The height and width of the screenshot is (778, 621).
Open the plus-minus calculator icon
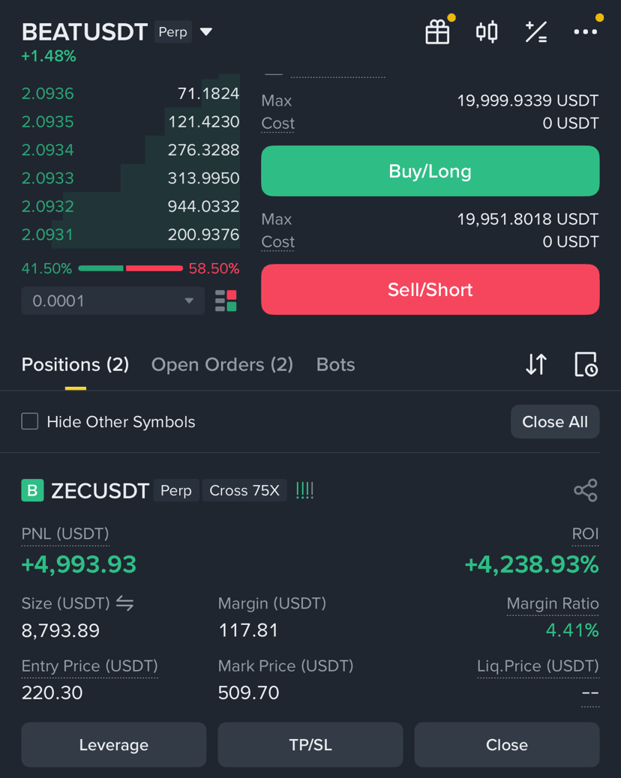[x=536, y=32]
